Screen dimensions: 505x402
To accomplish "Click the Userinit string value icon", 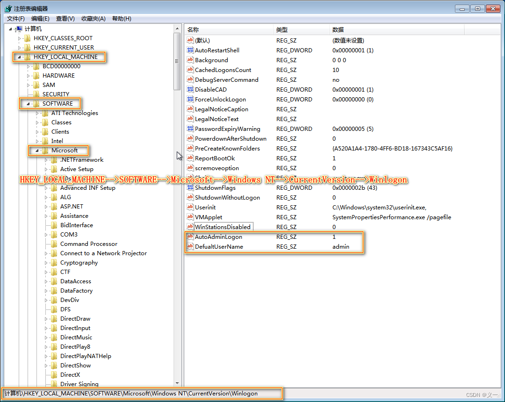I will pyautogui.click(x=190, y=207).
